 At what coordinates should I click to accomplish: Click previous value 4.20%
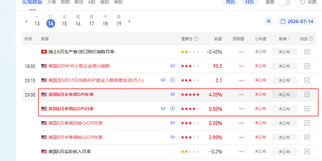point(215,94)
